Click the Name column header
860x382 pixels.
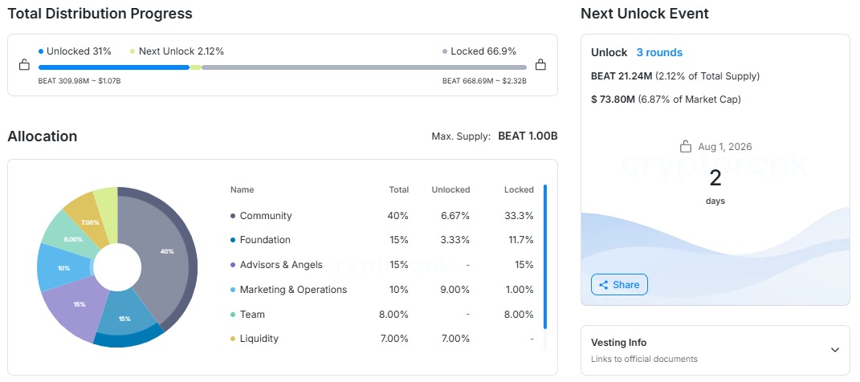(x=242, y=189)
